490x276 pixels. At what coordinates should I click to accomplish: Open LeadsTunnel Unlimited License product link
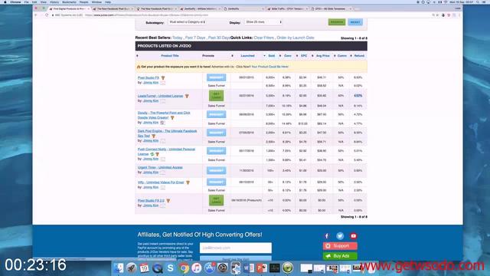click(160, 96)
